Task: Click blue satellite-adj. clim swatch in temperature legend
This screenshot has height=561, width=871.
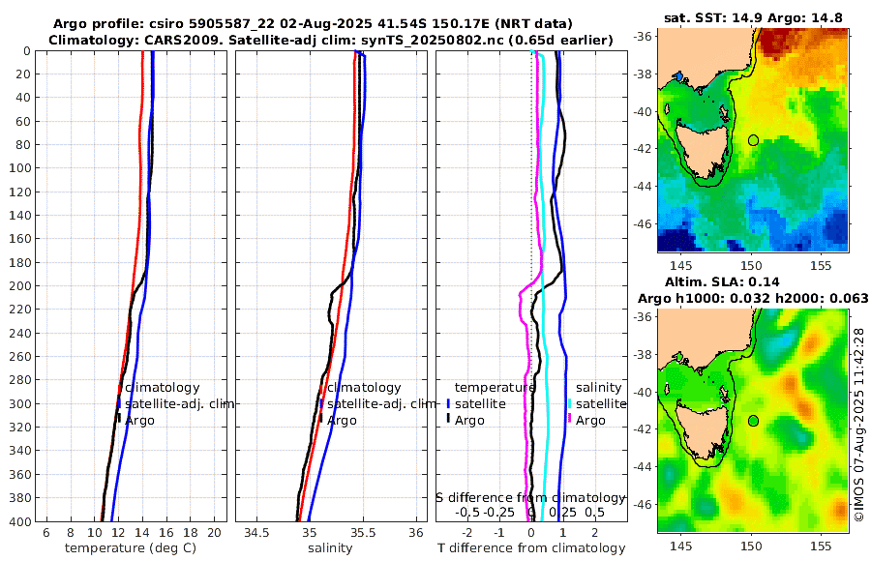Action: click(119, 403)
